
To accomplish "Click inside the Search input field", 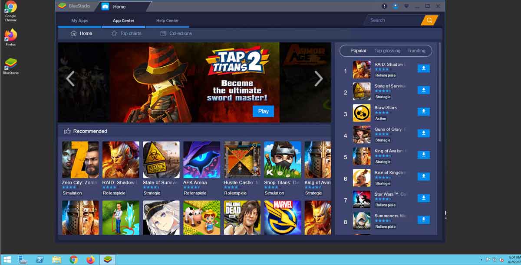I will 394,20.
